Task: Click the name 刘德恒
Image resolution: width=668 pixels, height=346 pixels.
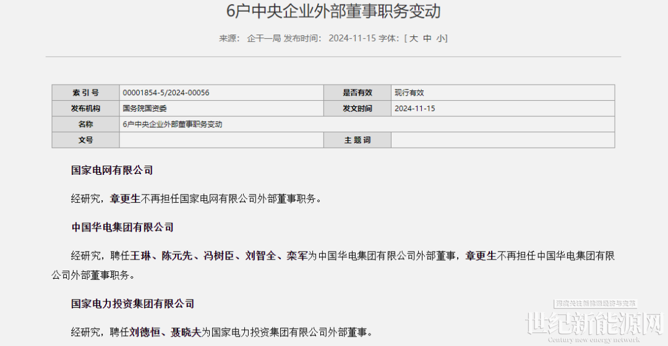Action: 145,332
